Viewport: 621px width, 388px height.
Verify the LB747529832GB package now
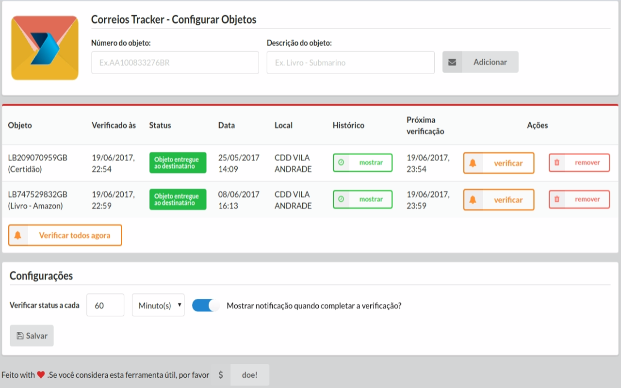click(504, 199)
